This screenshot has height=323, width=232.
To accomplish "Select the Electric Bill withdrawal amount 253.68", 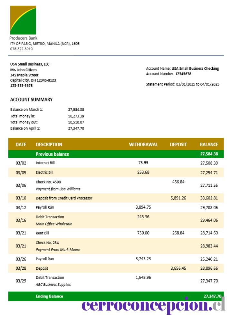I will point(143,172).
